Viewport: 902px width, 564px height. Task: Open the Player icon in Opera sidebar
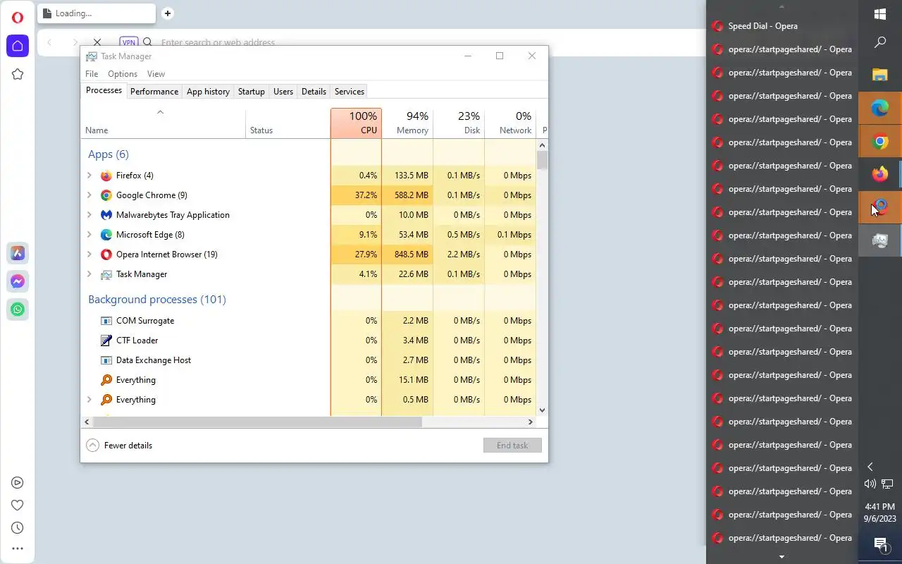click(18, 483)
